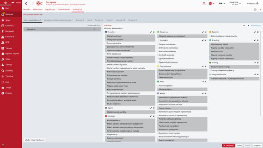Open Zarząd board in the sidebar
Image resolution: width=263 pixels, height=148 pixels.
point(11,88)
